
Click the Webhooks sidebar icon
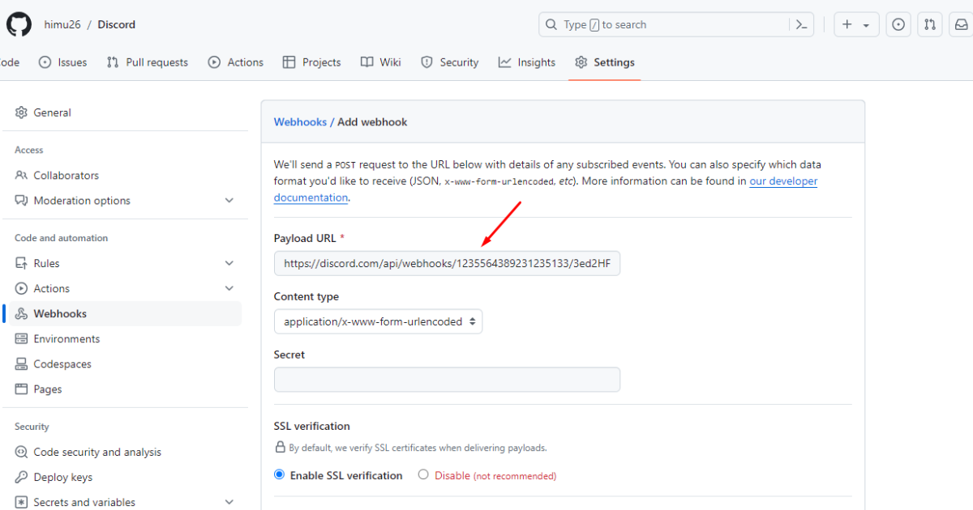pyautogui.click(x=21, y=313)
